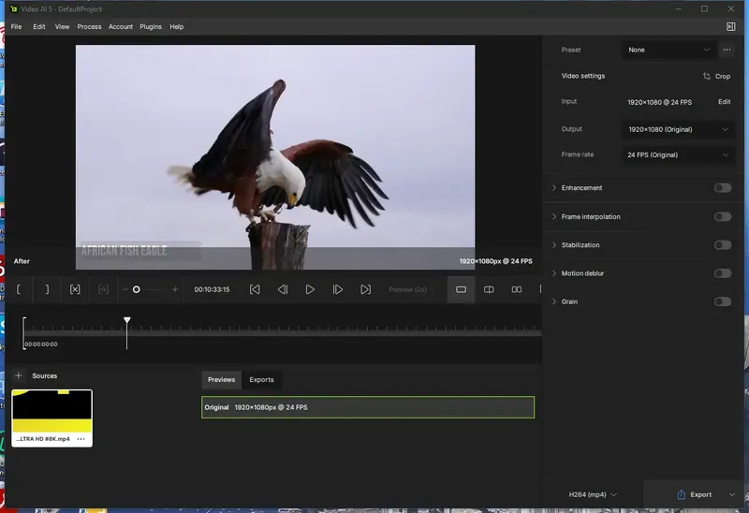Toggle Stabilization on
This screenshot has width=749, height=513.
point(722,245)
